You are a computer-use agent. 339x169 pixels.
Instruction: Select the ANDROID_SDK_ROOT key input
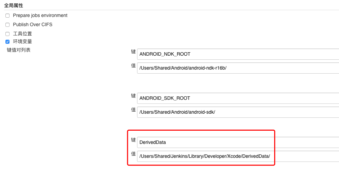pos(238,98)
